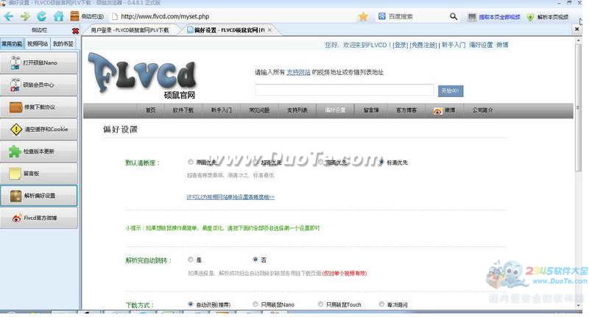The height and width of the screenshot is (317, 589).
Task: Select 否 for auto redirect after parsing
Action: pos(255,260)
